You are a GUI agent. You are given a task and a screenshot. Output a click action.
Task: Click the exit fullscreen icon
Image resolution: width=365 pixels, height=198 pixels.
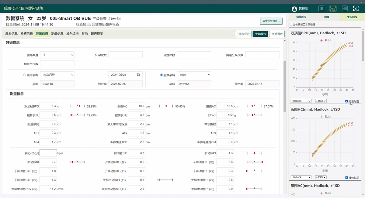coord(356,9)
